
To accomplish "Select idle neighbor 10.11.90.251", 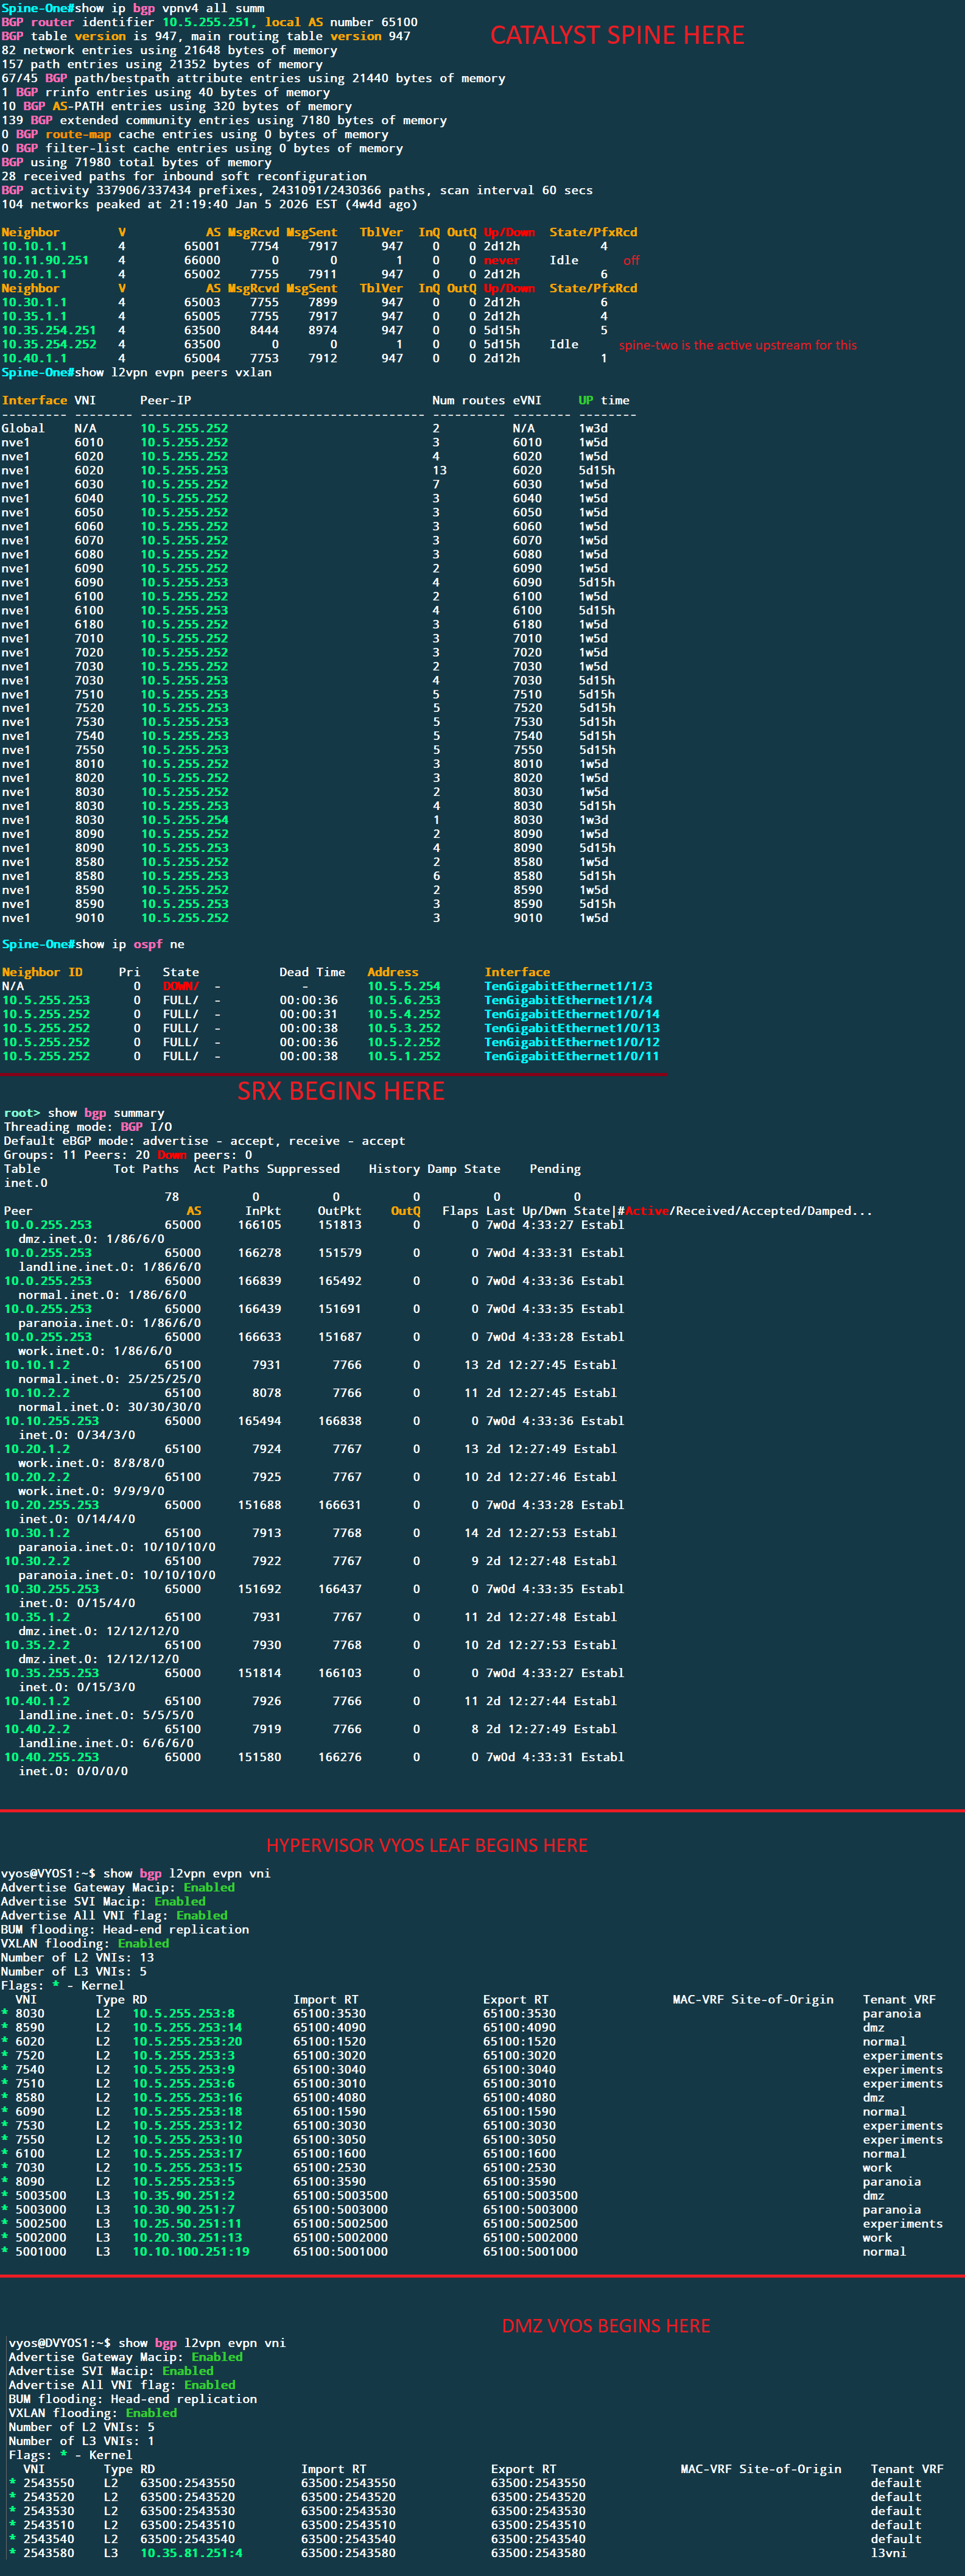I will pyautogui.click(x=45, y=260).
